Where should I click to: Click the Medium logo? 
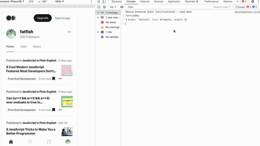(11, 18)
